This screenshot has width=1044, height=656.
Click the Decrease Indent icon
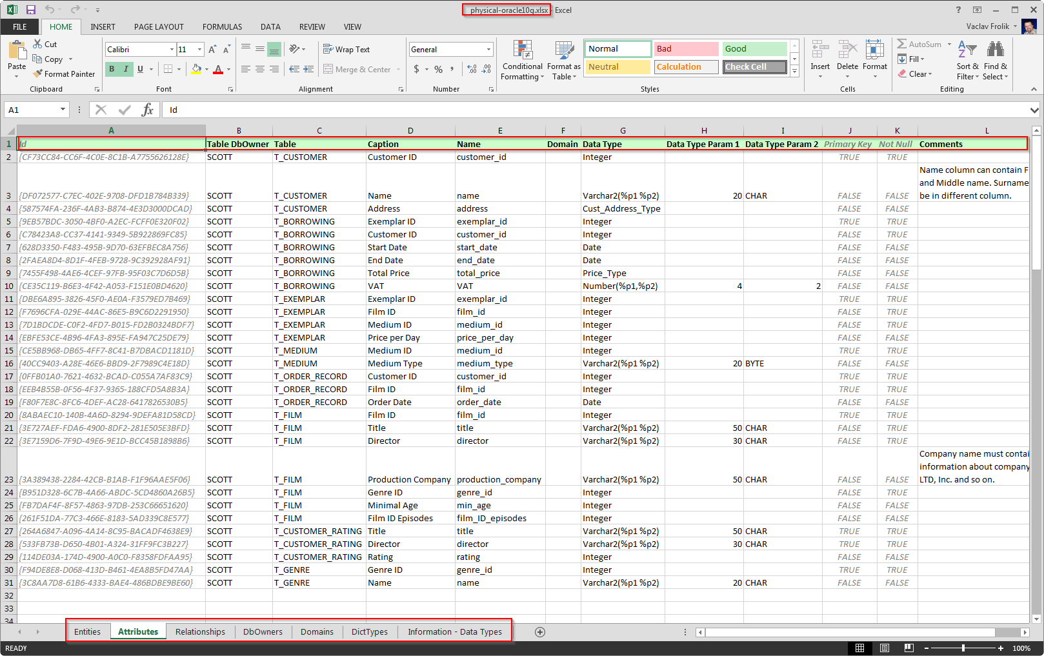pos(294,69)
